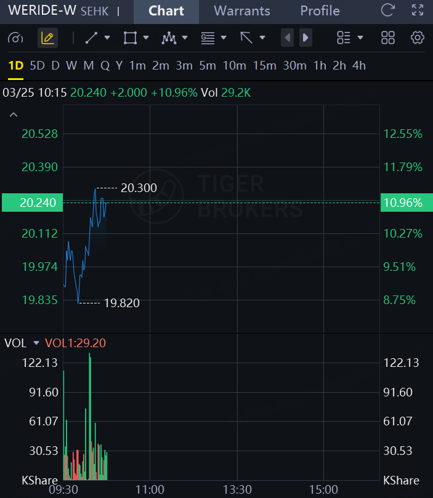Image resolution: width=433 pixels, height=498 pixels.
Task: Select the M monthly timeframe
Action: [x=89, y=66]
